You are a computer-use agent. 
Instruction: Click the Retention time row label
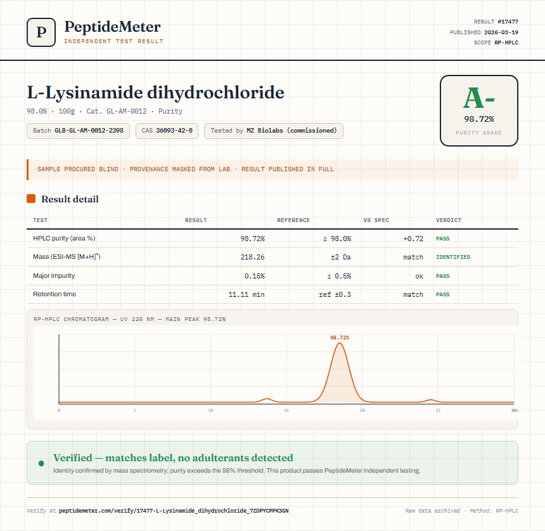tap(54, 294)
